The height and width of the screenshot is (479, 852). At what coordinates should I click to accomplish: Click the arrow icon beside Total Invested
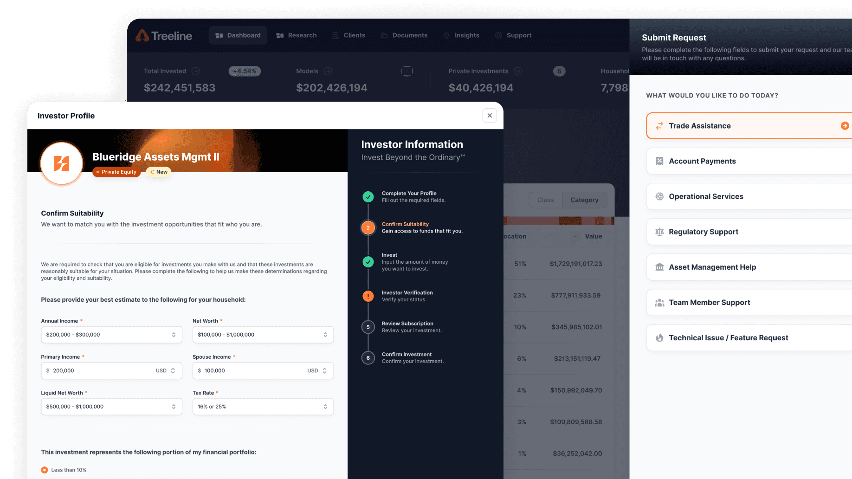coord(196,71)
